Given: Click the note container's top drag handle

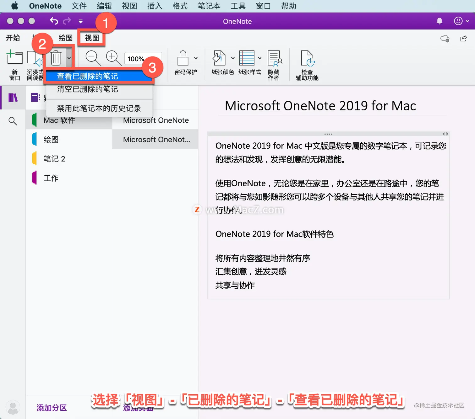Looking at the screenshot, I should [328, 134].
